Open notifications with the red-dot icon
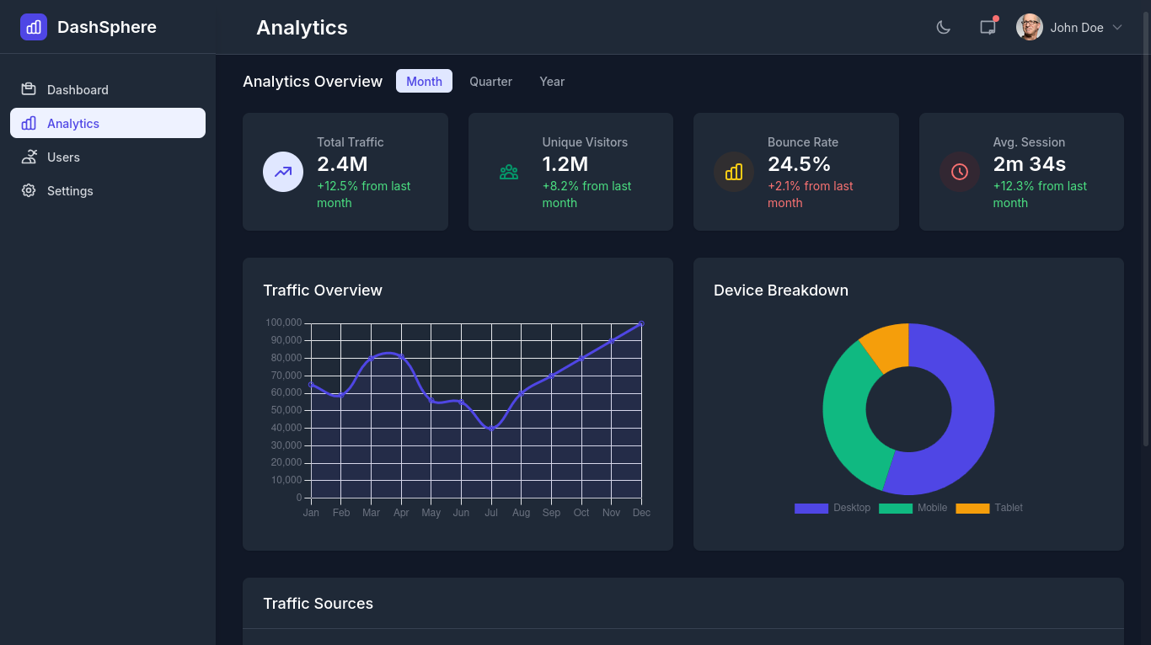Viewport: 1151px width, 645px height. pos(988,27)
